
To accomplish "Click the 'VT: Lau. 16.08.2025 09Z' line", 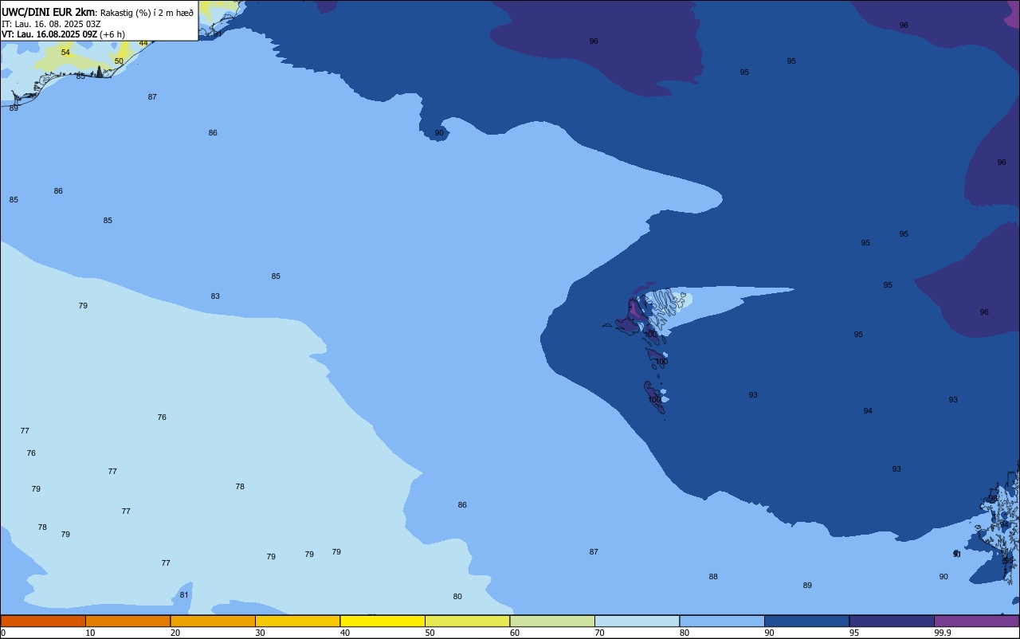I will 49,34.
